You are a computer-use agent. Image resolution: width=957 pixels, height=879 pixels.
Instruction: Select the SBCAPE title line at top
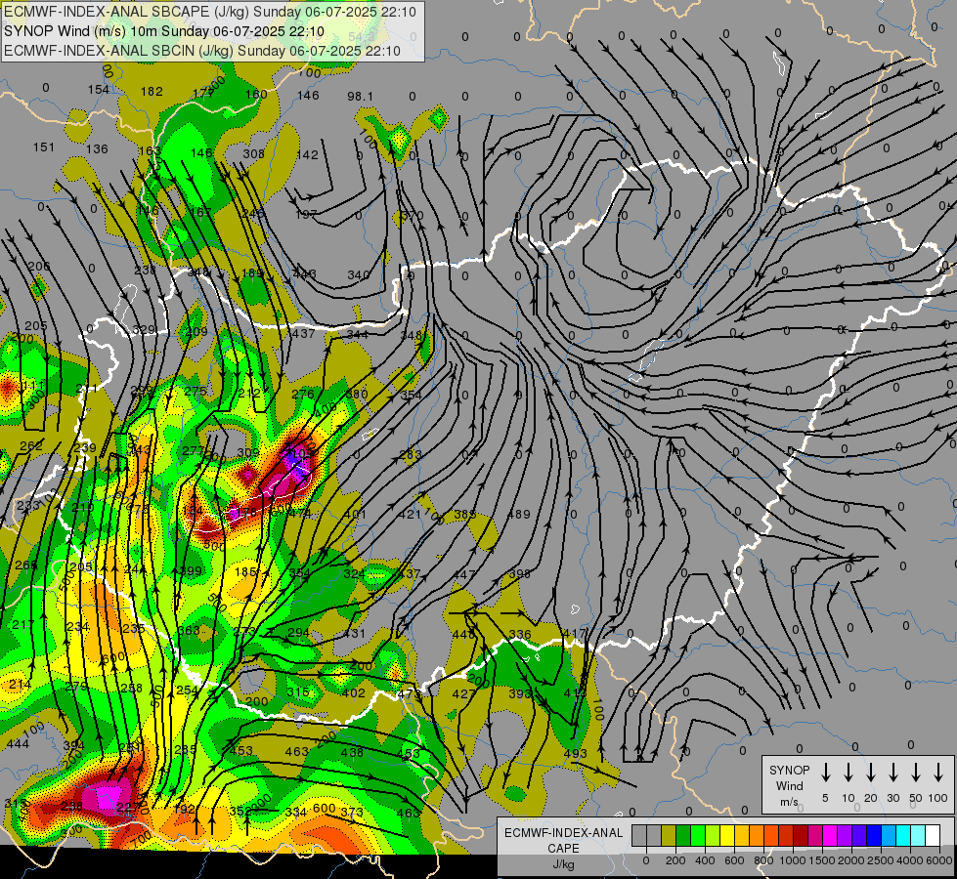coord(210,12)
